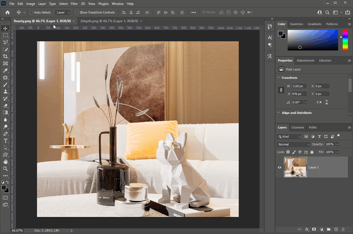Collapse the Align and Distribute section
This screenshot has width=353, height=234.
(x=278, y=113)
